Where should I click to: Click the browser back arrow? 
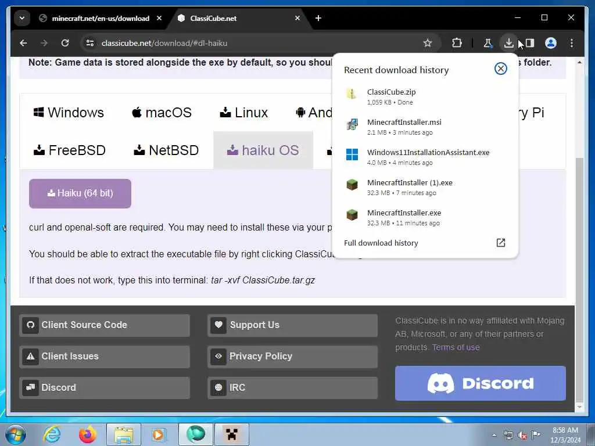(x=23, y=43)
